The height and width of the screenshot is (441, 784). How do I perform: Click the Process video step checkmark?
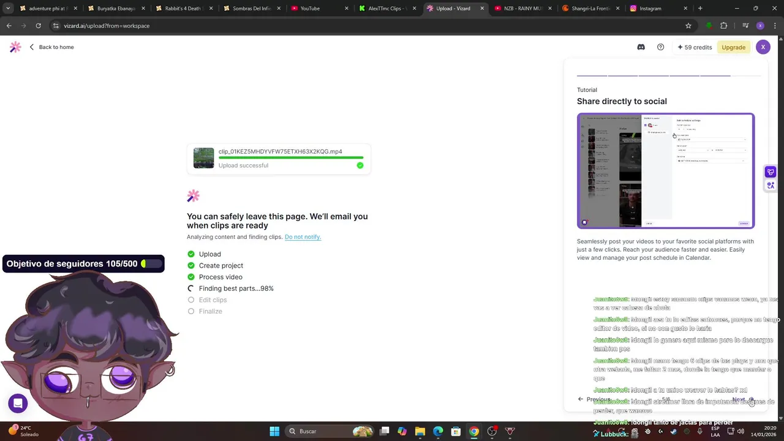tap(191, 277)
